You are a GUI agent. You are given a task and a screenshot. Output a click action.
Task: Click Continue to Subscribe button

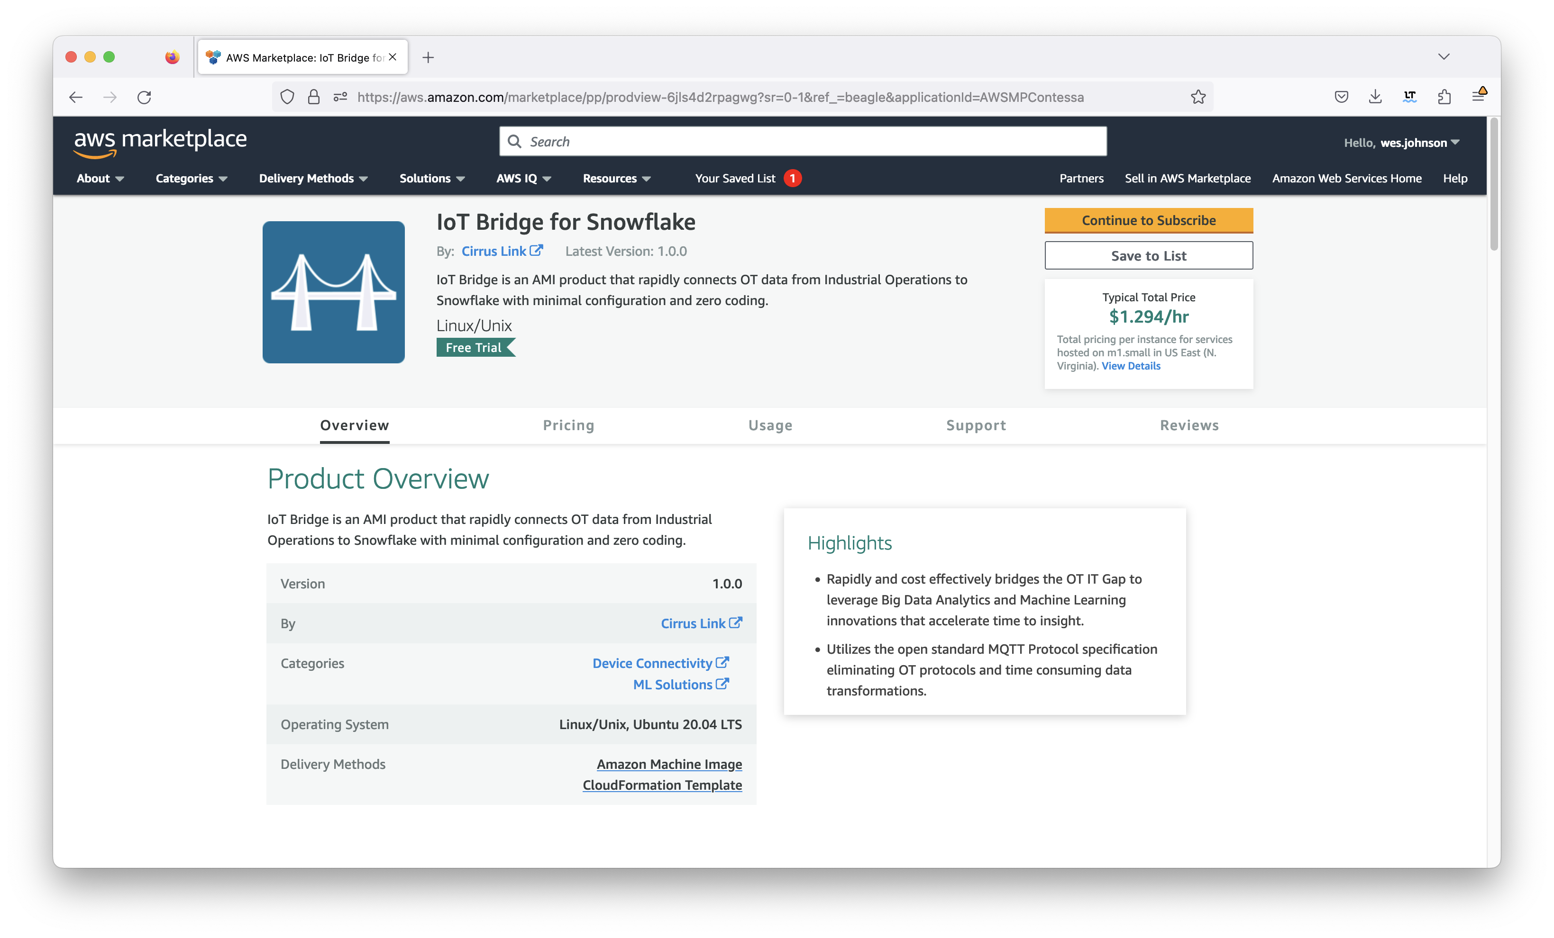pos(1149,220)
